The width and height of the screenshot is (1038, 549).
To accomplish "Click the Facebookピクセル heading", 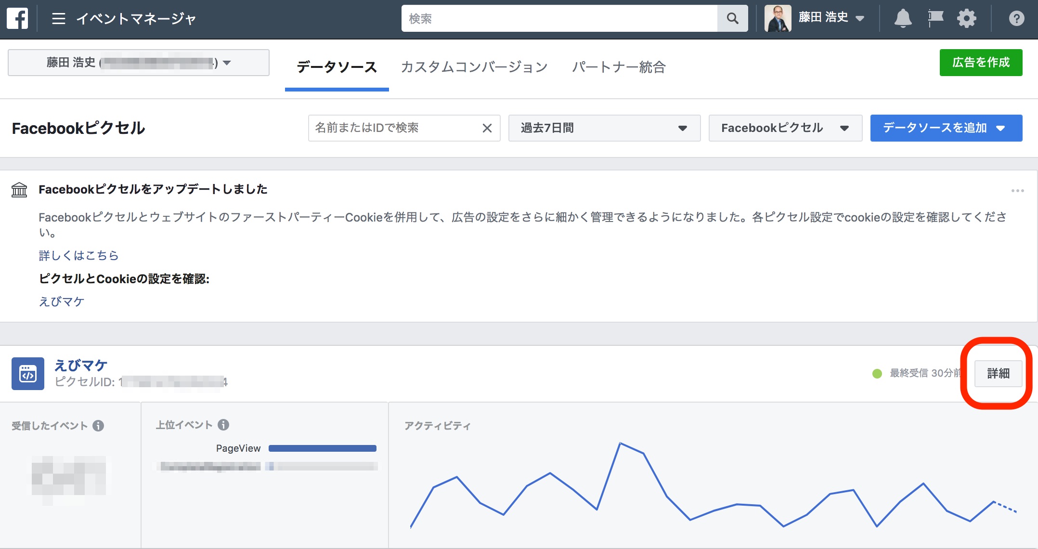I will pos(78,128).
